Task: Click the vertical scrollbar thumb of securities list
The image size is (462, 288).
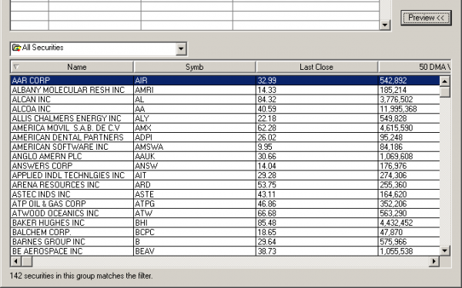Action: [444, 91]
